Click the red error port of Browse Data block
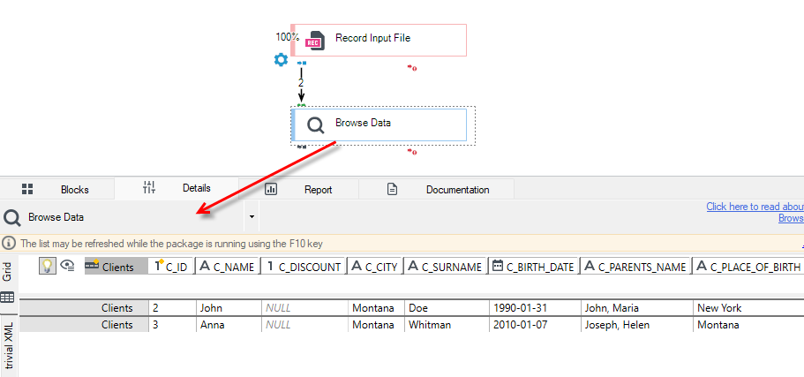The height and width of the screenshot is (377, 804). 412,151
